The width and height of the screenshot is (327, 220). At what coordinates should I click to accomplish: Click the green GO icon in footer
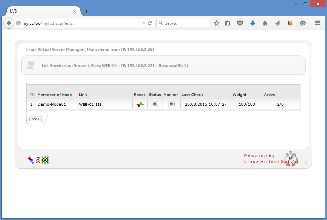pos(45,160)
